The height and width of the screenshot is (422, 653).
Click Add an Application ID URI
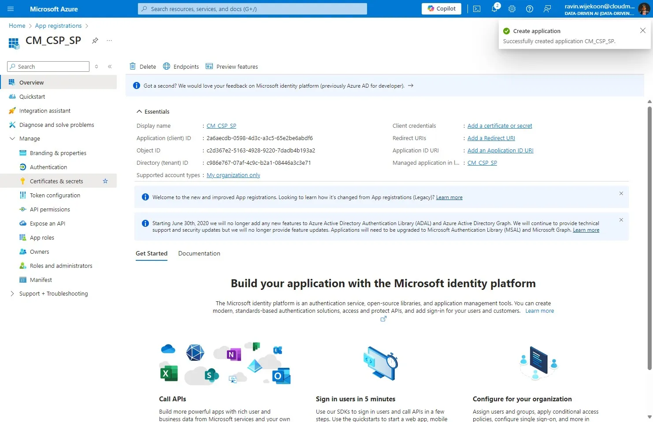pyautogui.click(x=500, y=150)
